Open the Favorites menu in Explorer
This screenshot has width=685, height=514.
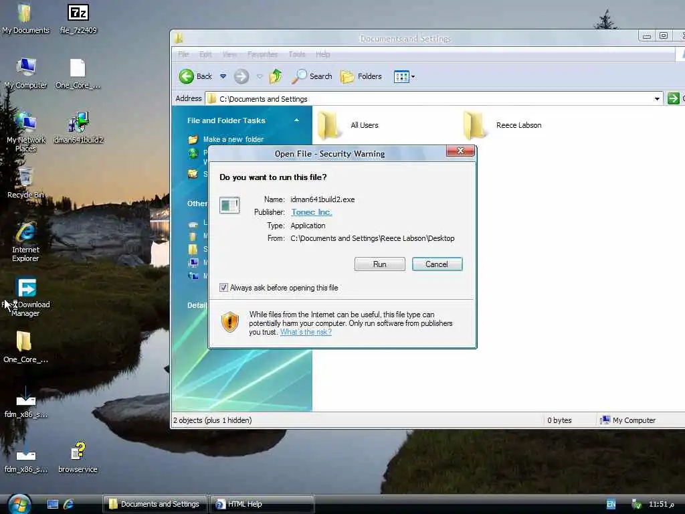point(262,54)
